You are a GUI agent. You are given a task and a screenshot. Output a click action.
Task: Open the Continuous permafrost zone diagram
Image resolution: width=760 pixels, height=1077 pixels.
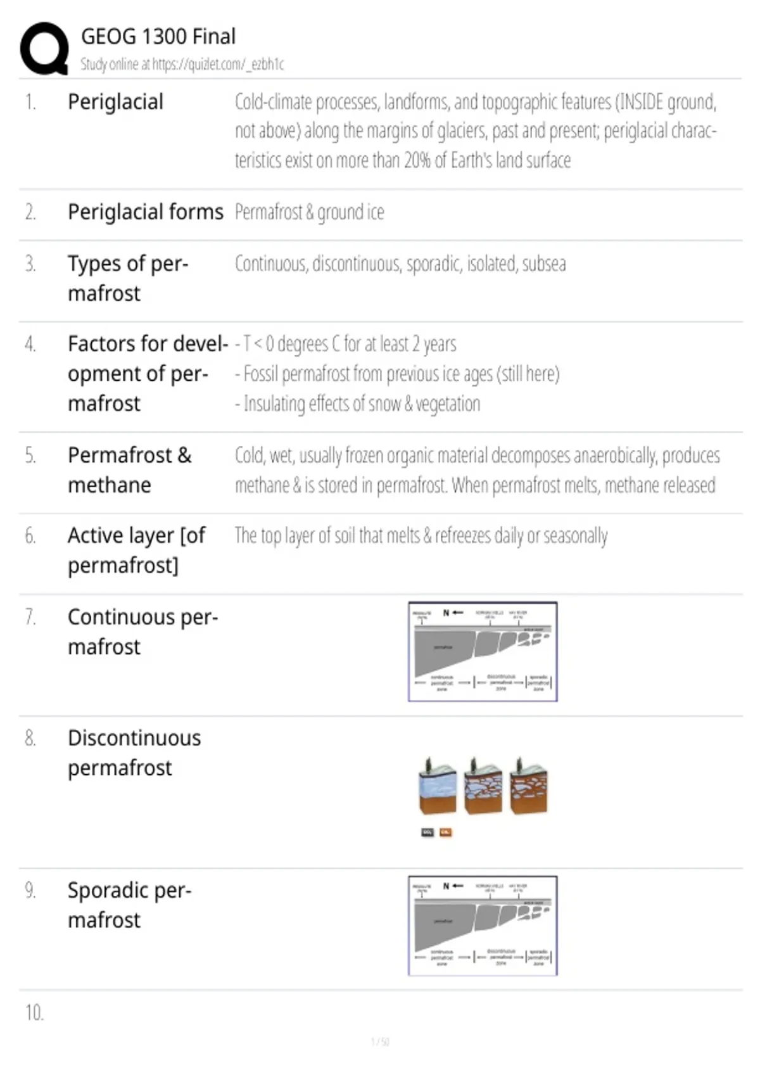pos(483,652)
